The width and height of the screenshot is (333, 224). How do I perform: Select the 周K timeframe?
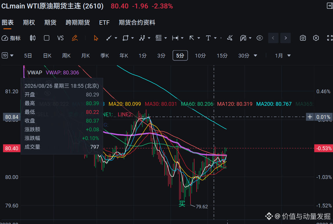66,55
